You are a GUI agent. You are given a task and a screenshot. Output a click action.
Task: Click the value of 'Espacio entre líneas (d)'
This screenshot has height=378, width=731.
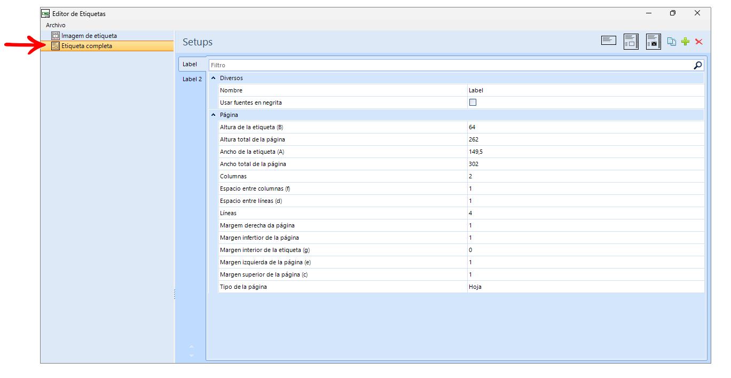click(x=470, y=201)
